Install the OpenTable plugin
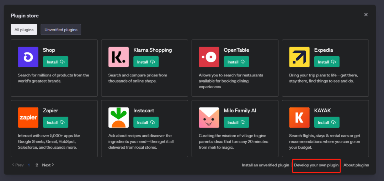The image size is (384, 181). coord(236,62)
